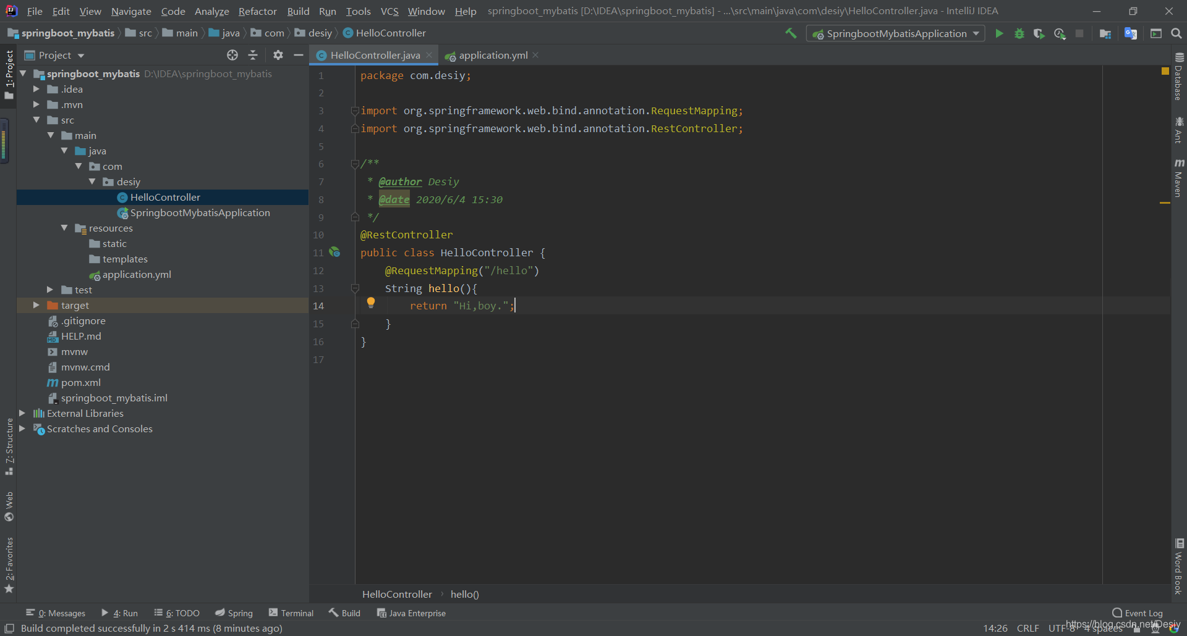This screenshot has height=636, width=1187.
Task: Open the Database tool window
Action: pos(1179,77)
